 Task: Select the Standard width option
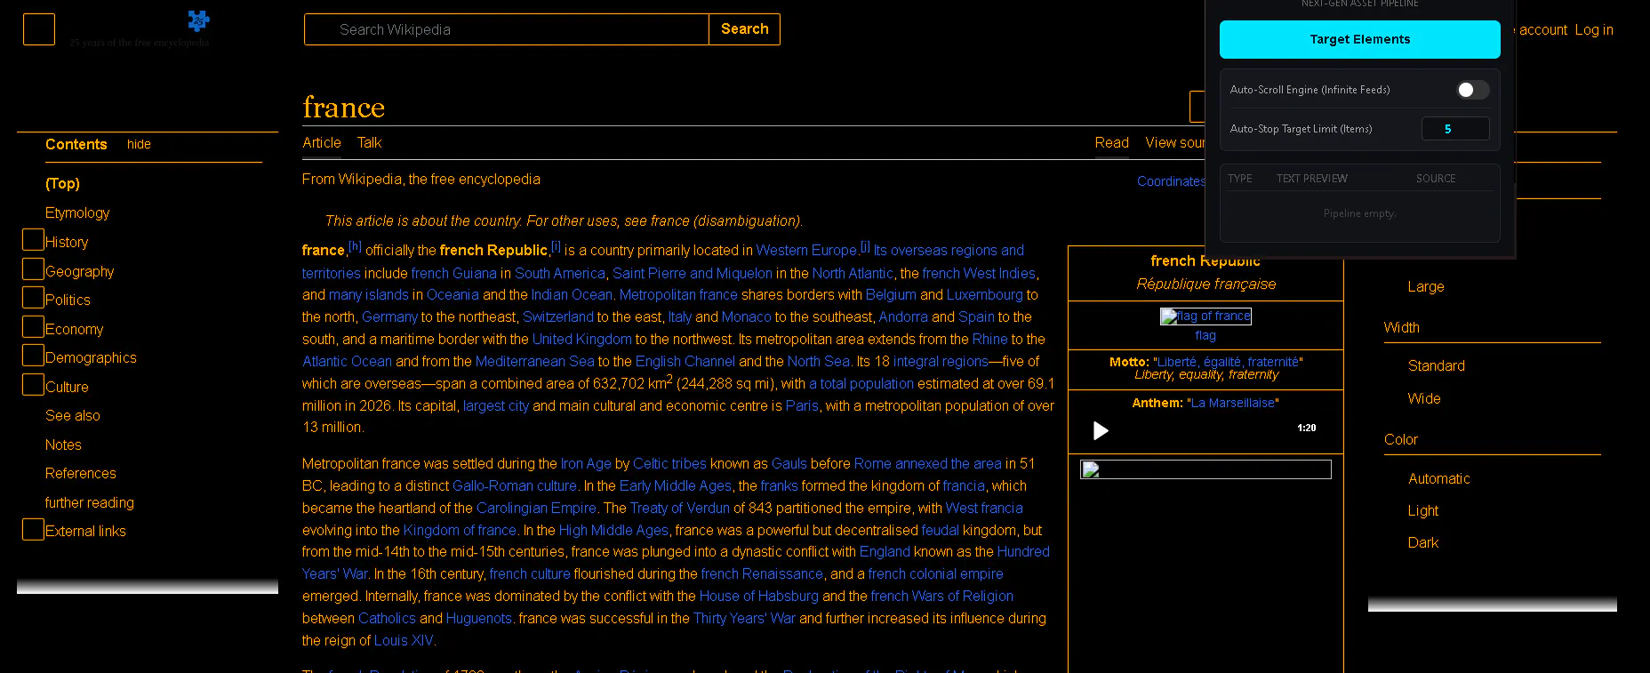coord(1437,365)
